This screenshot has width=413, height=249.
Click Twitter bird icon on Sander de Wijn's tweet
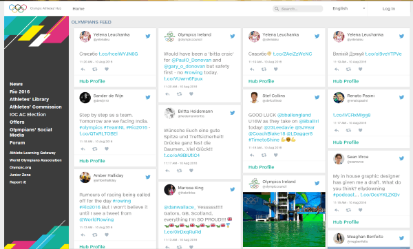tap(148, 98)
